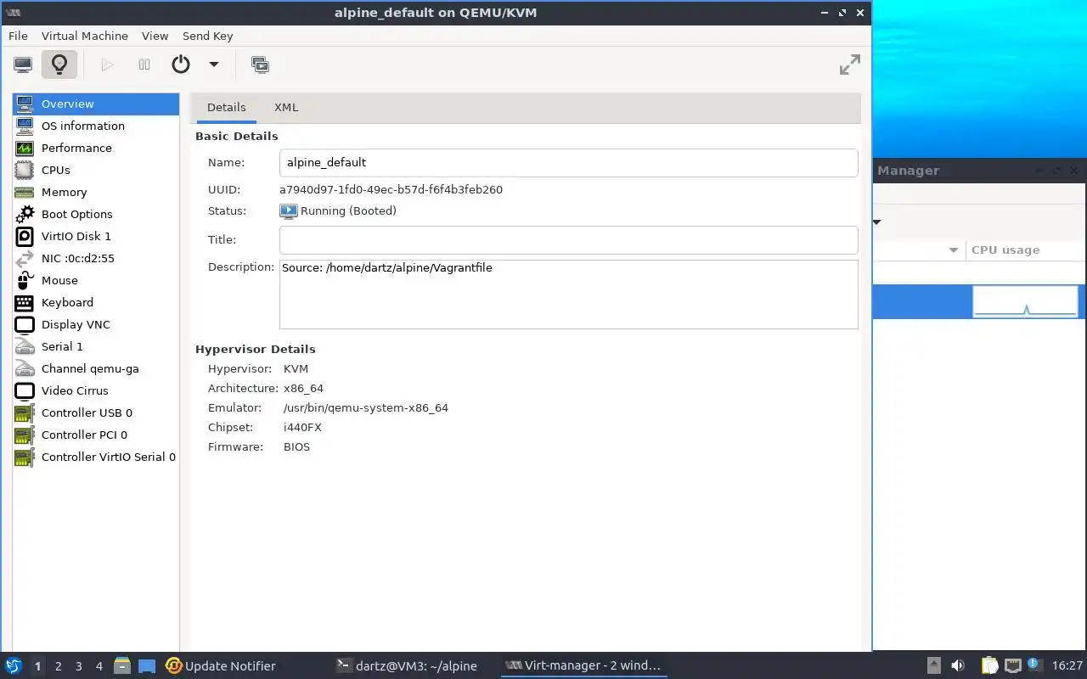1087x679 pixels.
Task: Show the graphical console view
Action: 23,65
